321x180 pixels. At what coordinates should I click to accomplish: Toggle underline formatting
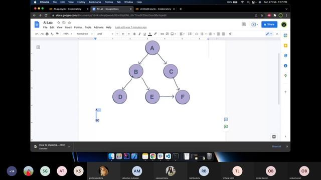point(145,34)
